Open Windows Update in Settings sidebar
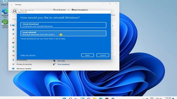This screenshot has height=99, width=177. pos(24,68)
